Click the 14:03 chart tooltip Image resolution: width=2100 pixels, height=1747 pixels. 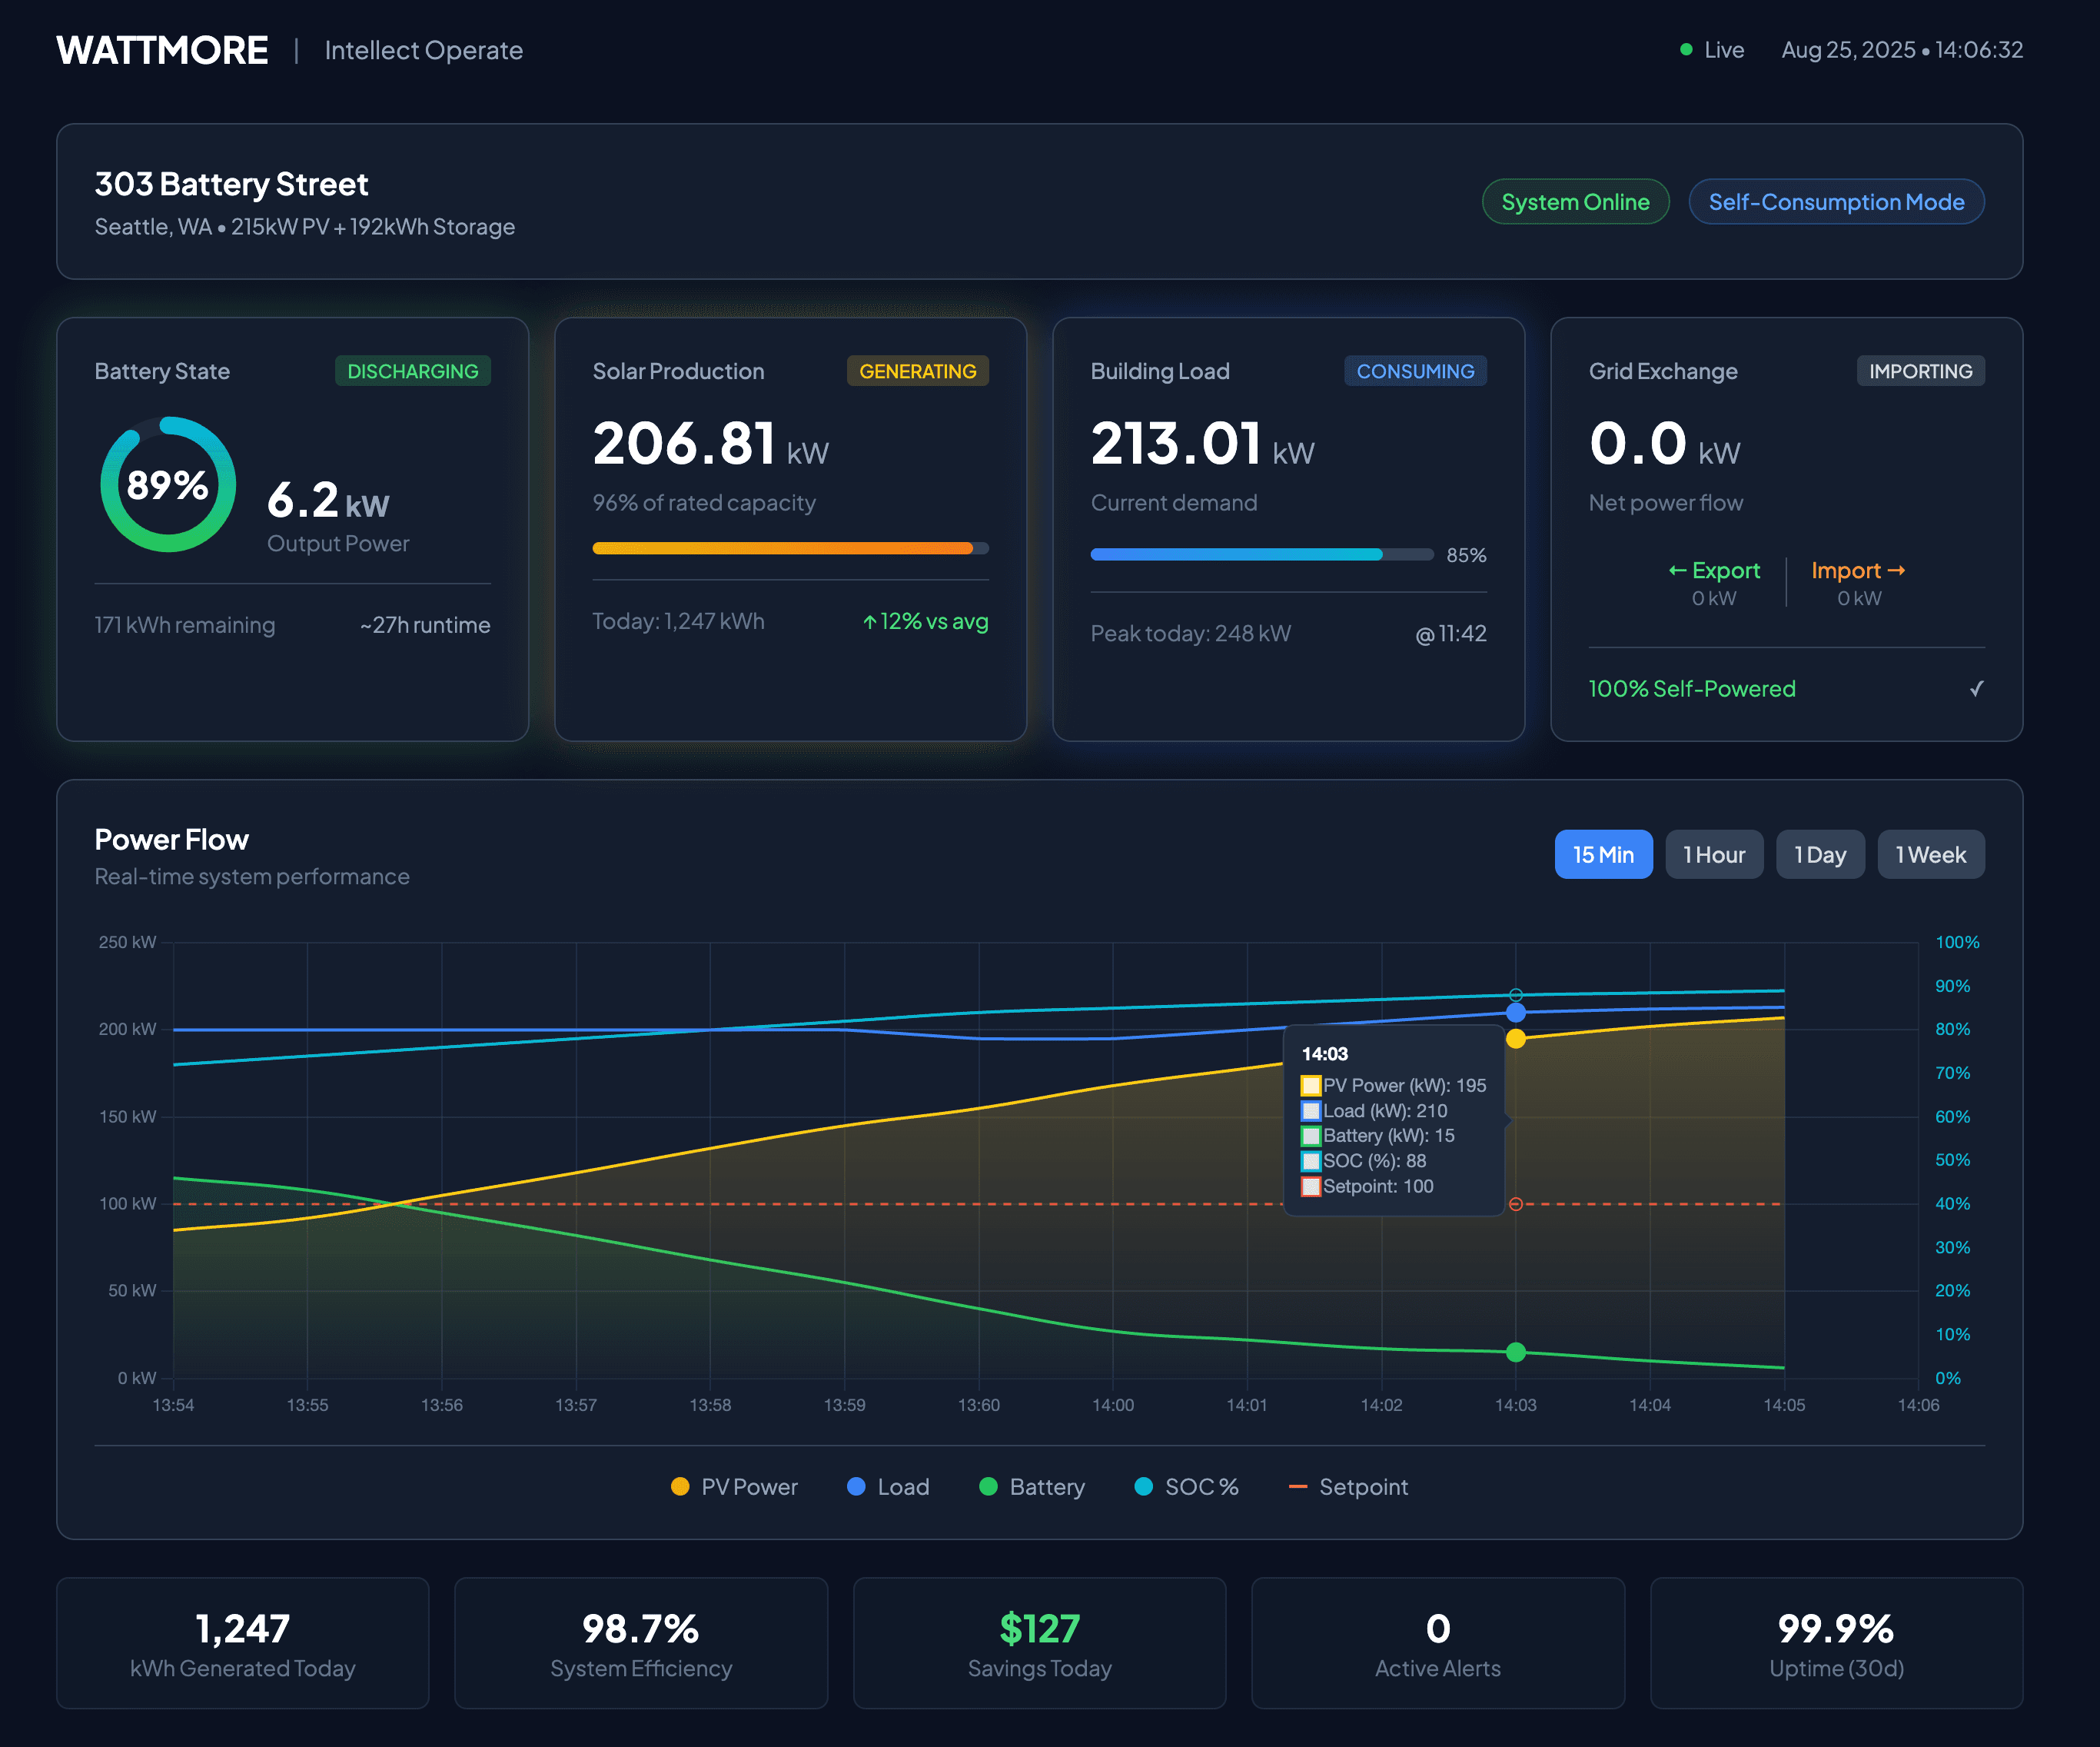1393,1120
